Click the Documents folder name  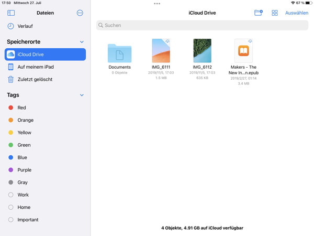119,67
